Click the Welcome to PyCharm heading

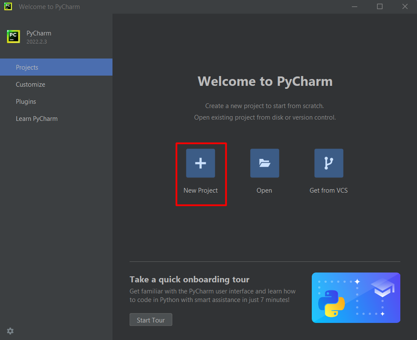click(x=265, y=81)
